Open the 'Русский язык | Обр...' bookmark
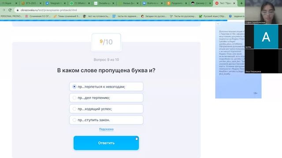Image resolution: width=282 pixels, height=158 pixels. (212, 16)
